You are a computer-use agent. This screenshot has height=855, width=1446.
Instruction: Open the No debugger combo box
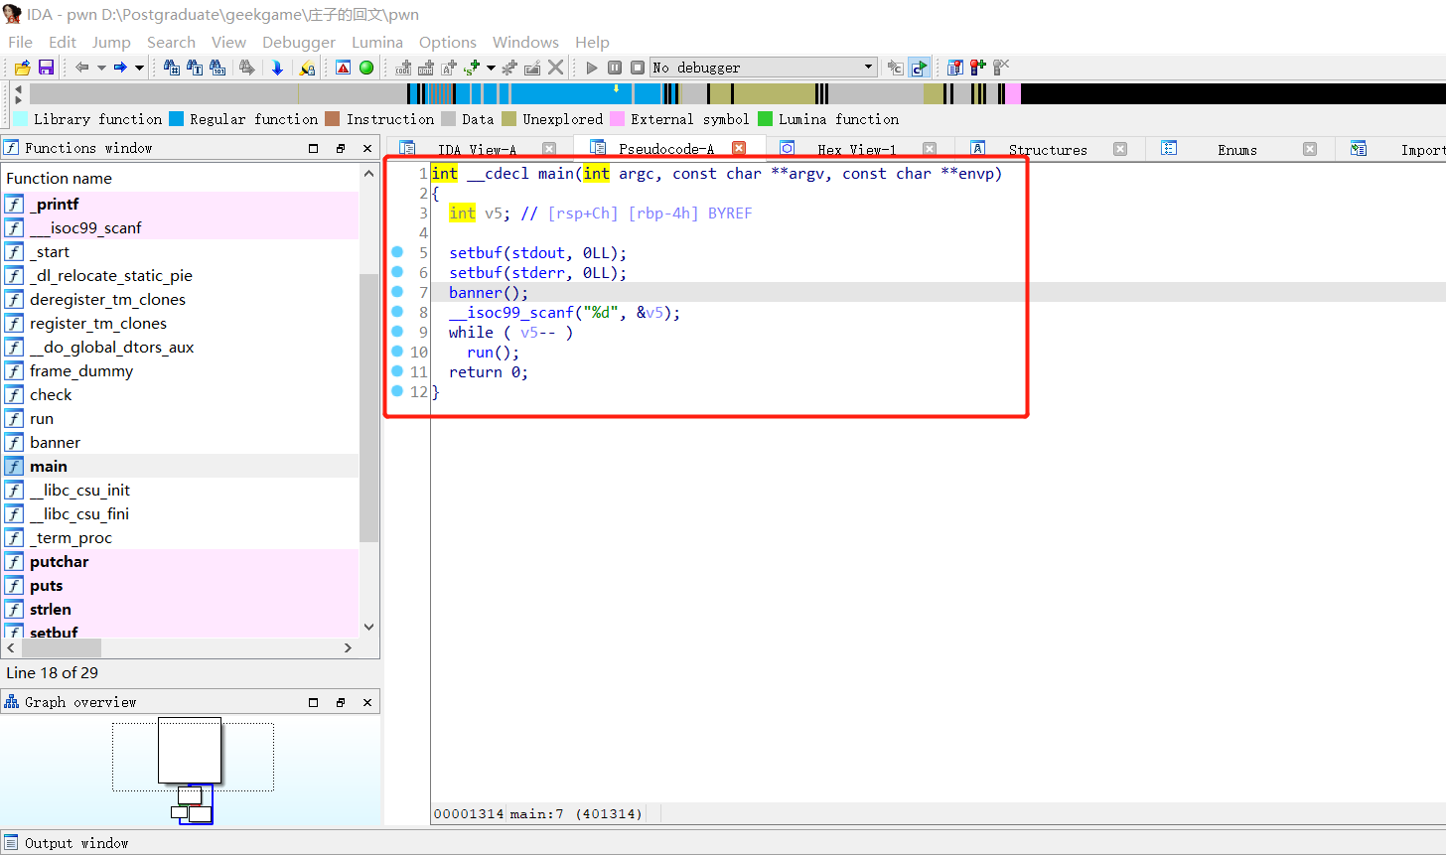[763, 68]
